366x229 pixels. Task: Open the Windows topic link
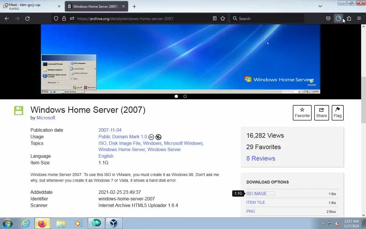(x=152, y=143)
